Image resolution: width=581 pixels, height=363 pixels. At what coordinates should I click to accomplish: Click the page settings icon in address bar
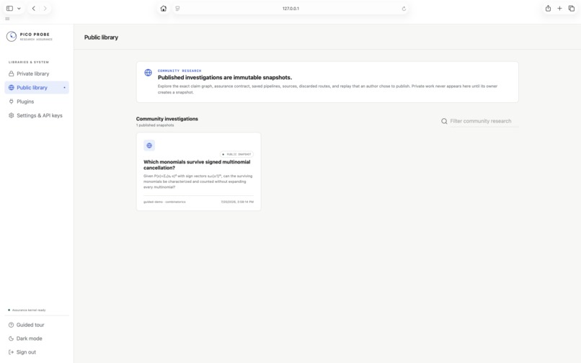tap(177, 9)
